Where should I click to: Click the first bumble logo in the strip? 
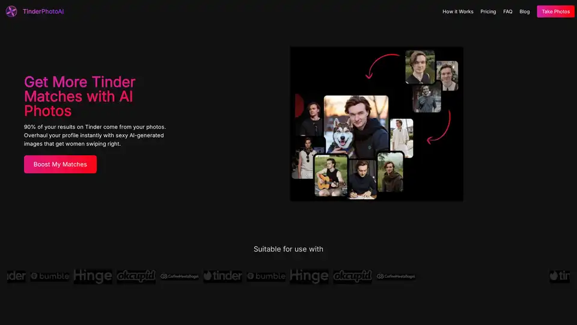50,276
